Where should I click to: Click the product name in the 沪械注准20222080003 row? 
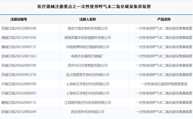click(164, 93)
